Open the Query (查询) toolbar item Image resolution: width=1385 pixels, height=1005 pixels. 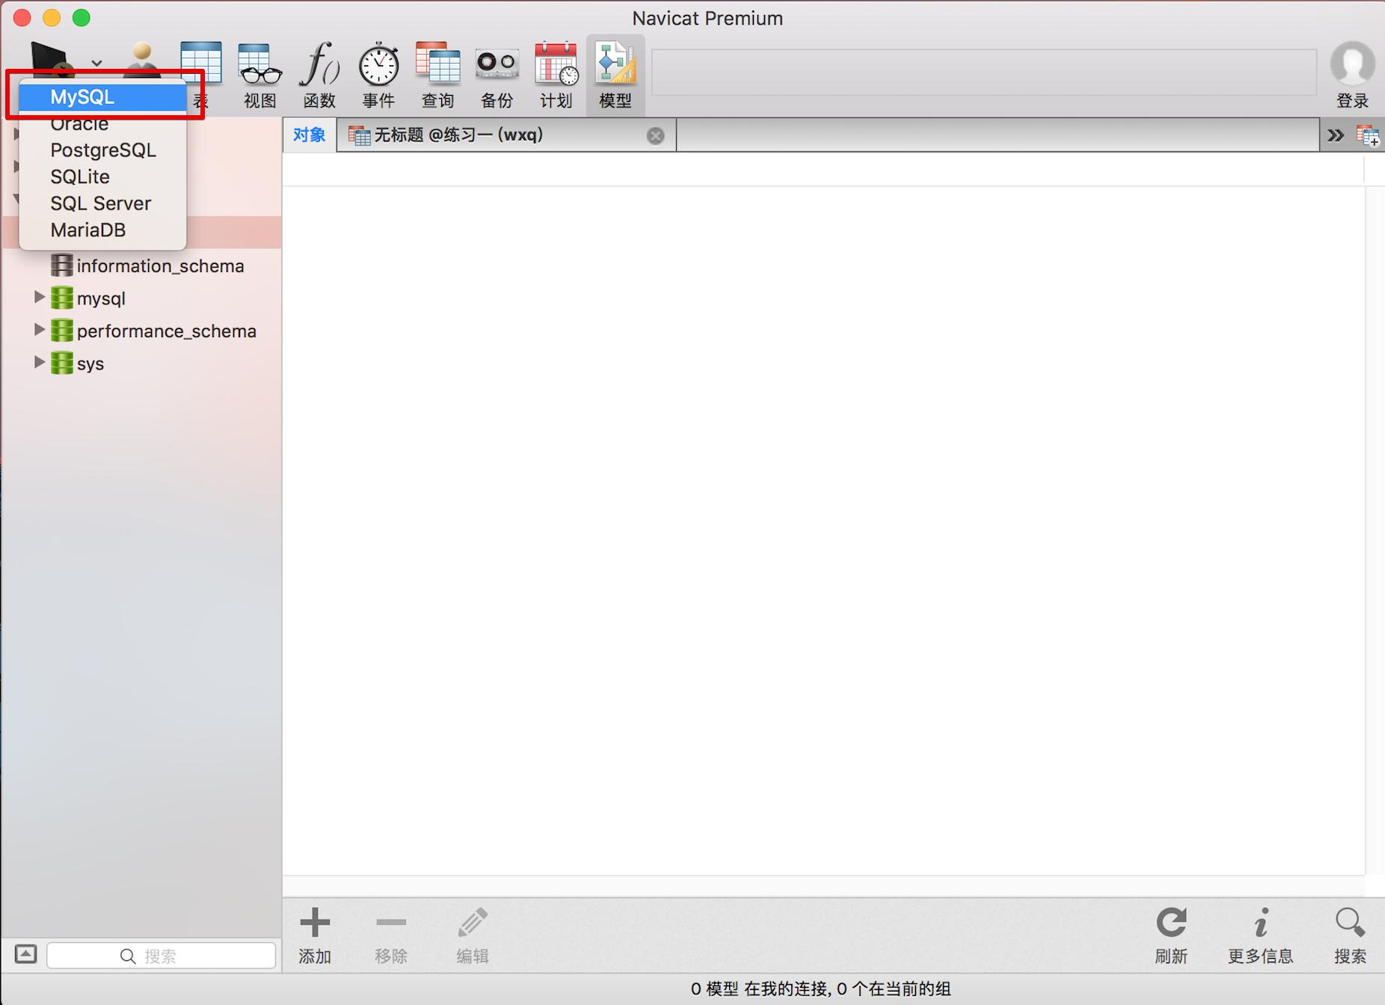click(x=438, y=74)
